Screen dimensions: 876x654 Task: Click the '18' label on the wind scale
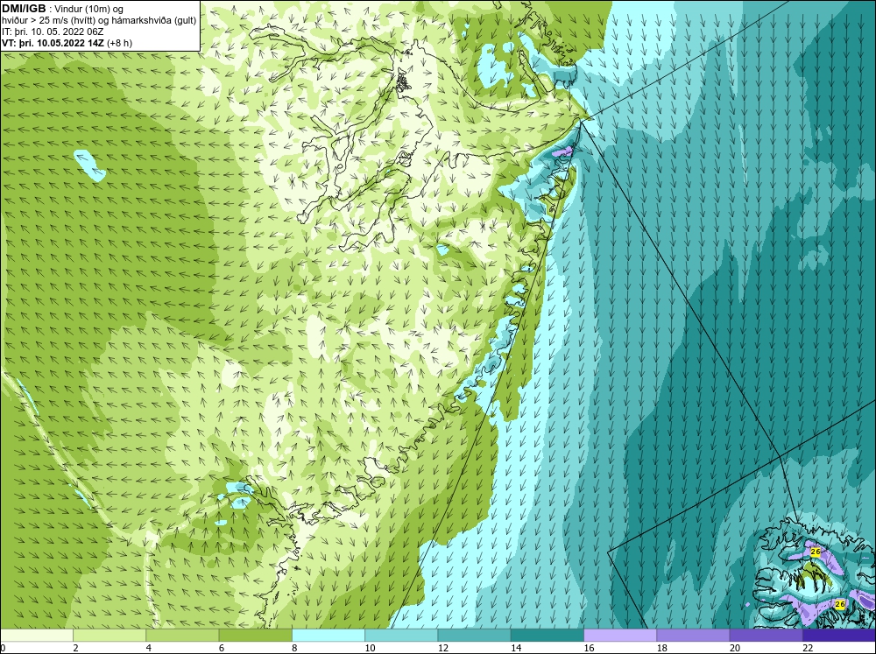coord(661,648)
